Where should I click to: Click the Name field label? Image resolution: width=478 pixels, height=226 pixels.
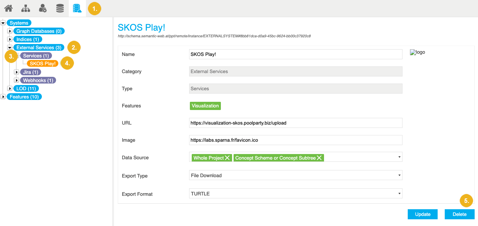128,54
